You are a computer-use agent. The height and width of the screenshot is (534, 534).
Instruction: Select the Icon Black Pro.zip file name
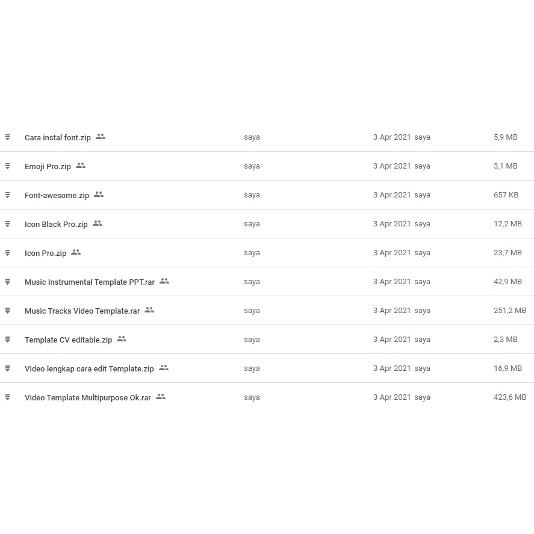point(56,224)
